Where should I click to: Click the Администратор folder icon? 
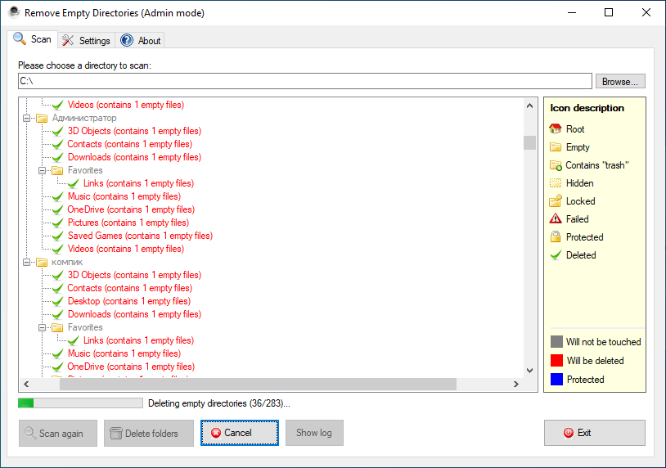click(42, 118)
